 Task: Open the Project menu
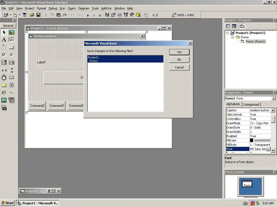(x=29, y=8)
